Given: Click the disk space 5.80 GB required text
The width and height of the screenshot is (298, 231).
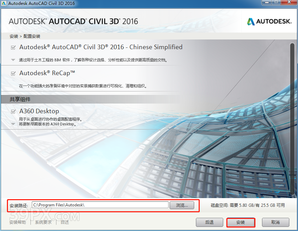Looking at the screenshot, I should click(x=248, y=205).
